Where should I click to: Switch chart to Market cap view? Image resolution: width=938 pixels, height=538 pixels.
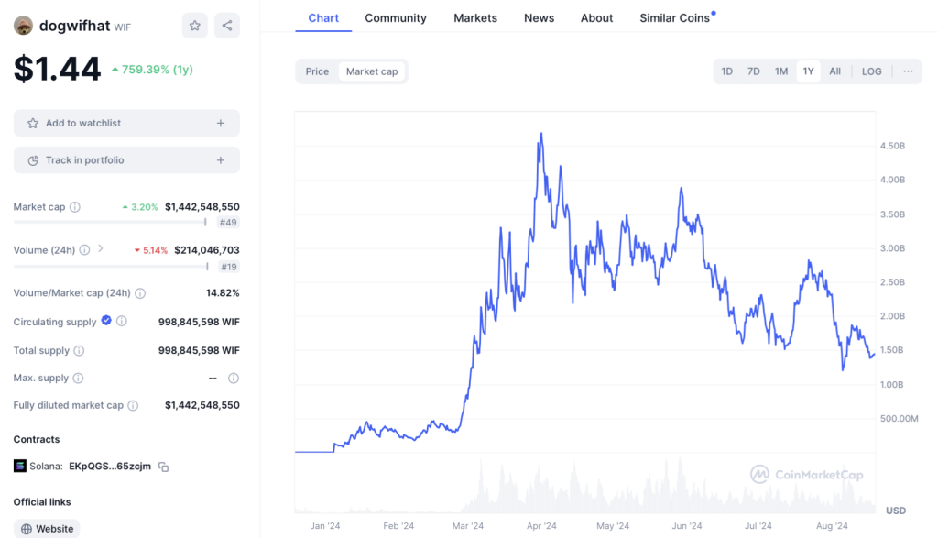[x=372, y=71]
